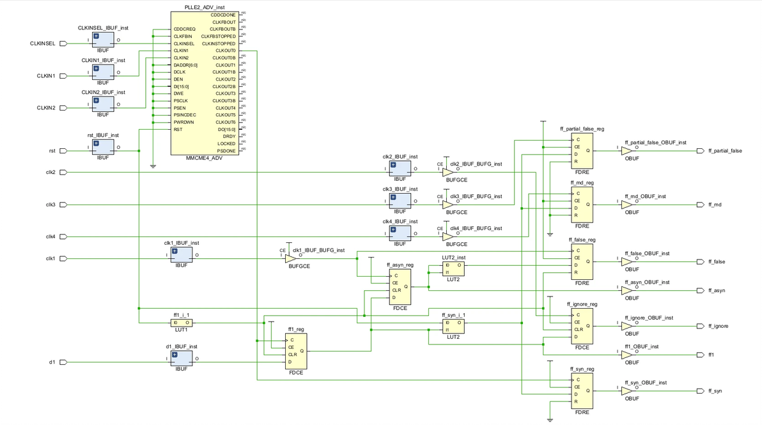The height and width of the screenshot is (425, 762).
Task: Expand the rst_IBUF_inst block plus icon
Action: (97, 144)
